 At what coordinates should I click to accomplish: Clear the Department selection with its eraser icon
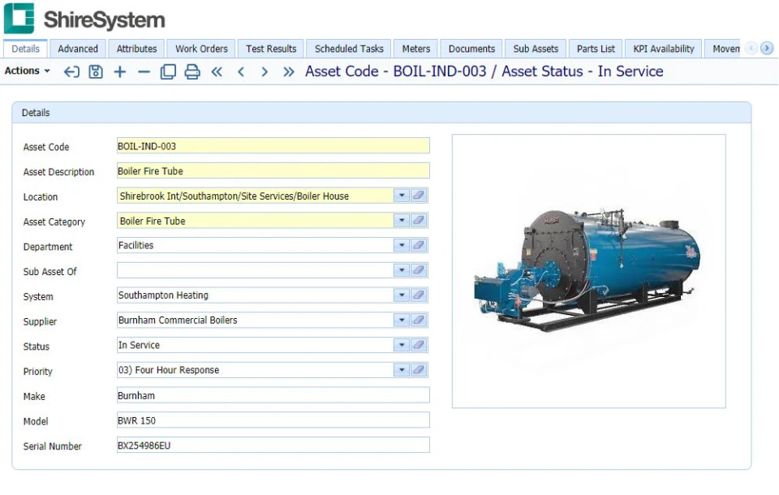point(419,245)
